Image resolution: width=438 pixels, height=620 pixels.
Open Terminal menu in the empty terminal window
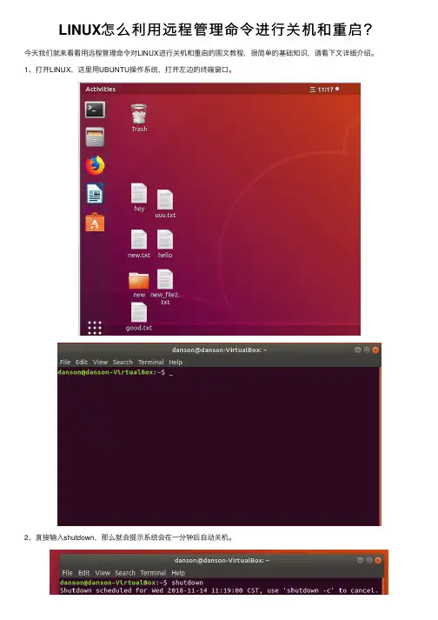click(x=151, y=363)
